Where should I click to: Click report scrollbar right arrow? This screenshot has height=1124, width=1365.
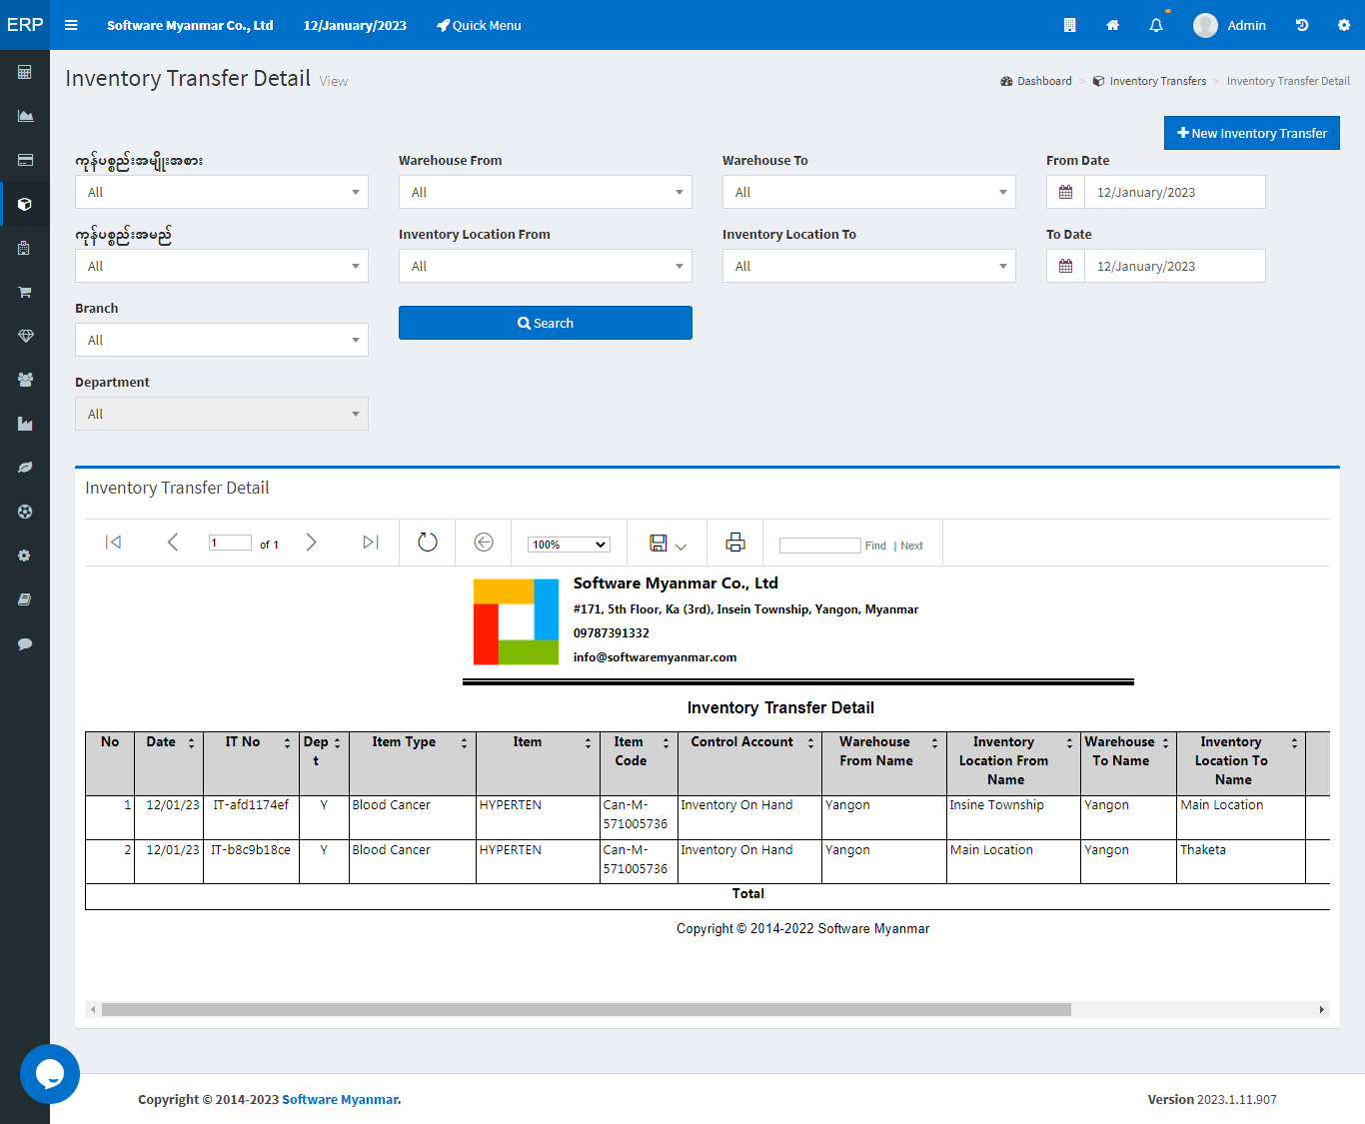point(1322,1009)
